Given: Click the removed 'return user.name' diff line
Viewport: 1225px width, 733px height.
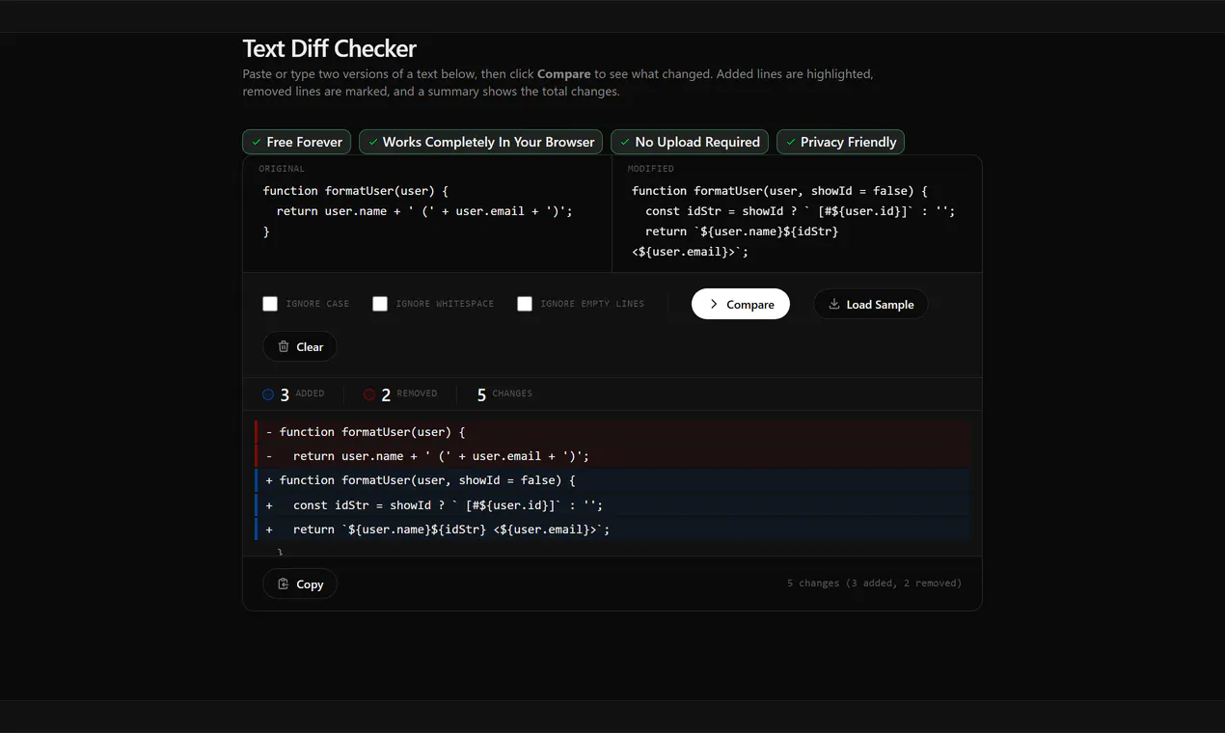Looking at the screenshot, I should click(612, 456).
